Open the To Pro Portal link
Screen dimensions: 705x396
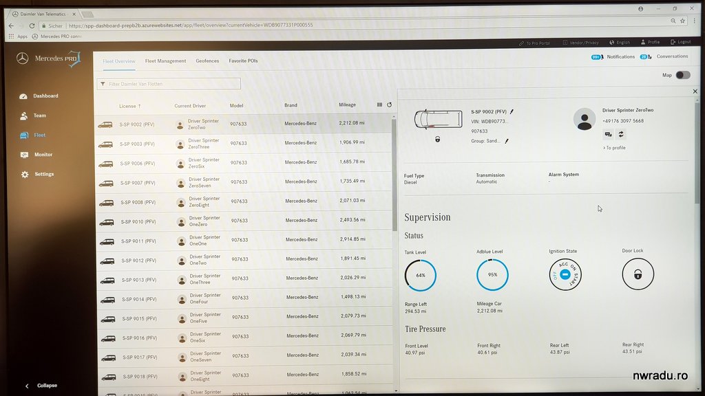click(x=534, y=43)
